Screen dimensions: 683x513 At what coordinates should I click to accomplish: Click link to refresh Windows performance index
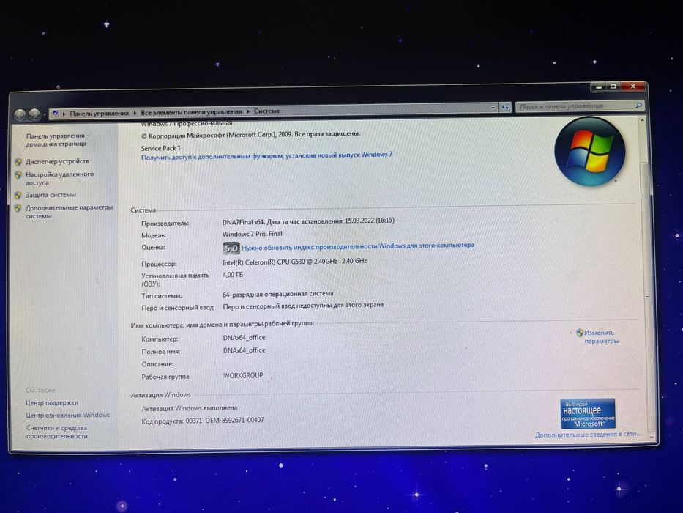pos(358,246)
